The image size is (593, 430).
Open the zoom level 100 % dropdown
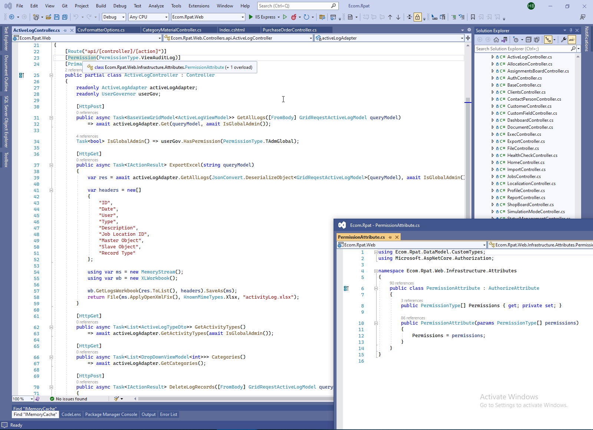(32, 399)
